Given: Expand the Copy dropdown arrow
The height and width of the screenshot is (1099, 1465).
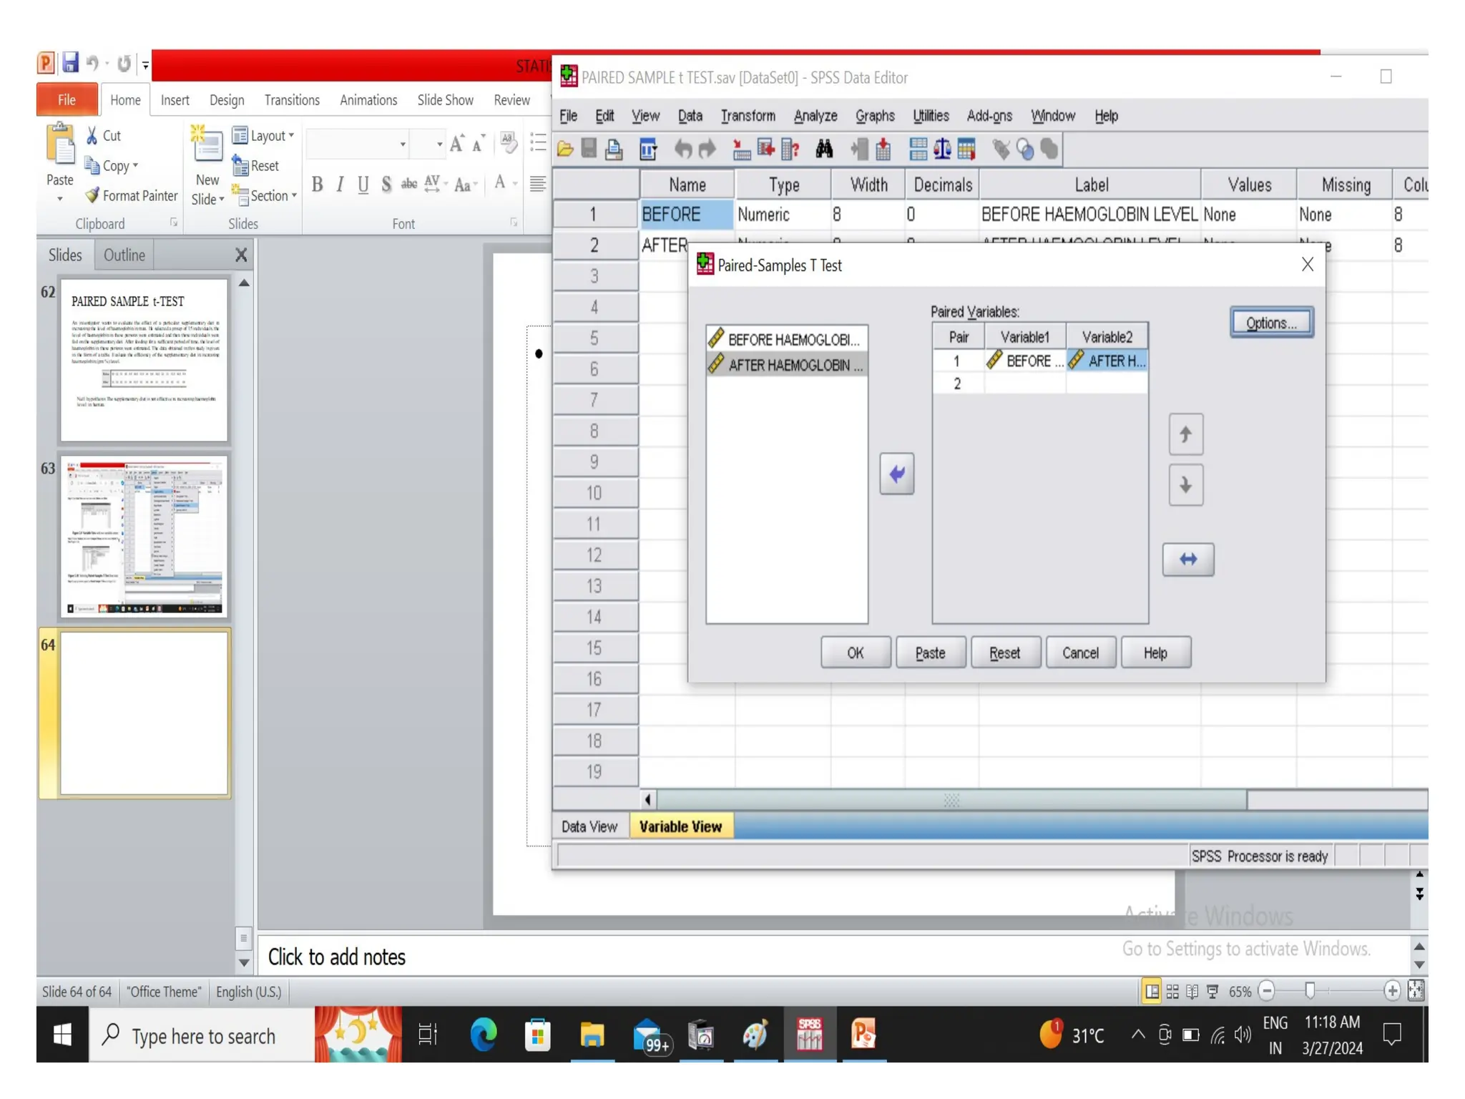Looking at the screenshot, I should point(135,165).
